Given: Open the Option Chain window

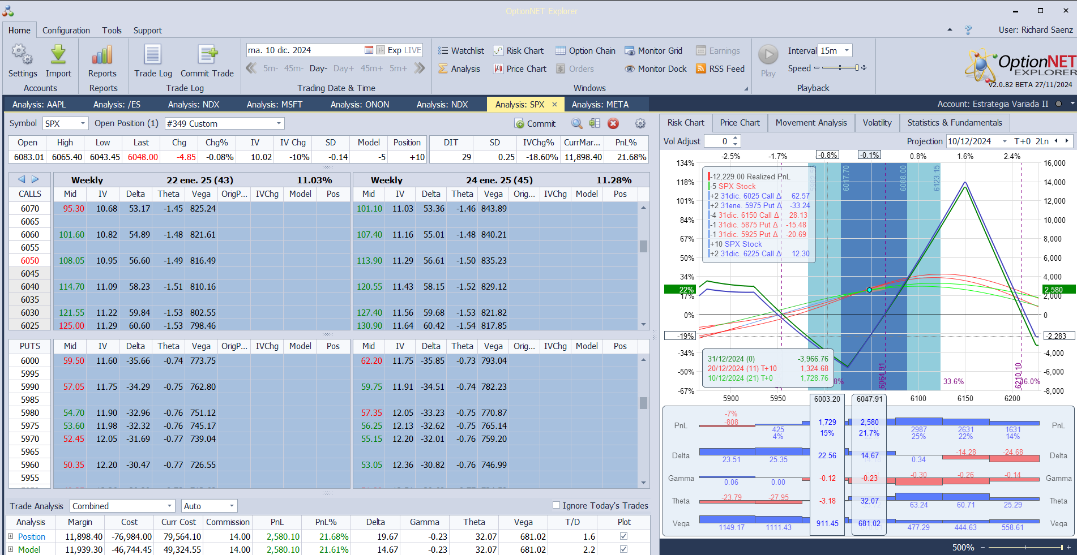Looking at the screenshot, I should (585, 51).
